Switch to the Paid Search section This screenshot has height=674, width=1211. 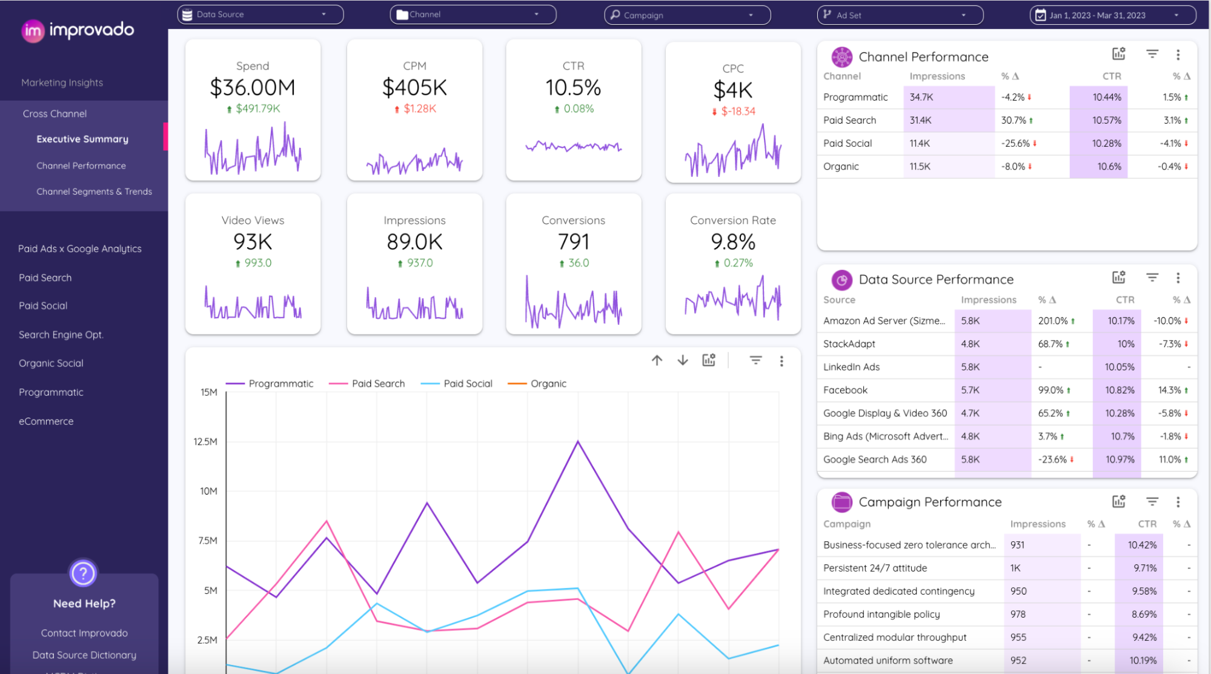(x=45, y=277)
